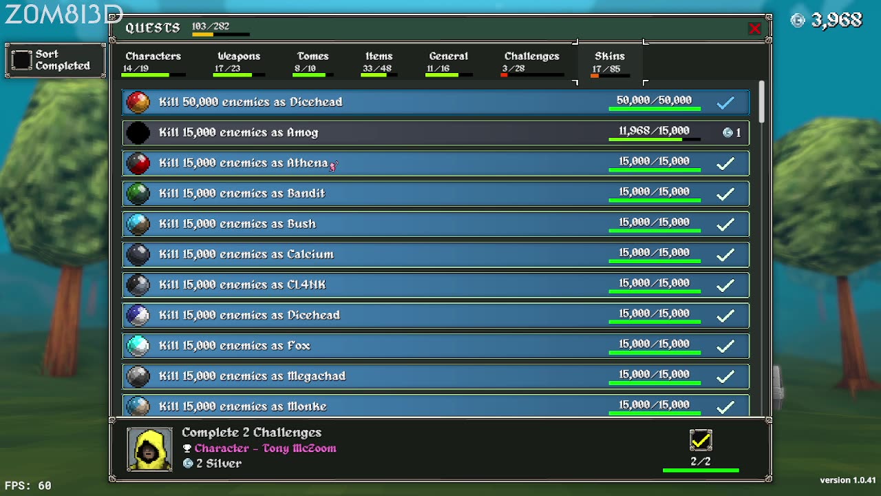Close the Quests window with red X

click(x=754, y=28)
